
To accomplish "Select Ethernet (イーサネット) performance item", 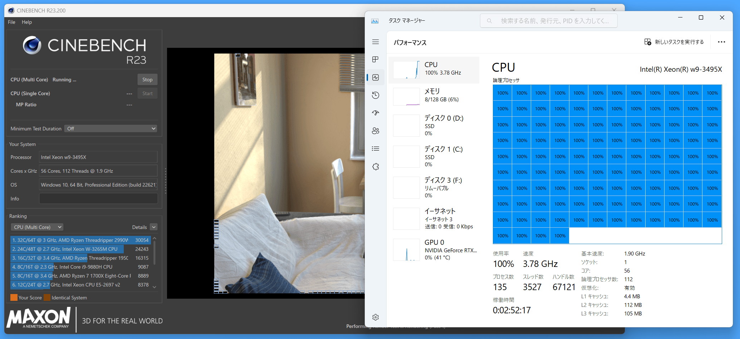I will tap(434, 218).
